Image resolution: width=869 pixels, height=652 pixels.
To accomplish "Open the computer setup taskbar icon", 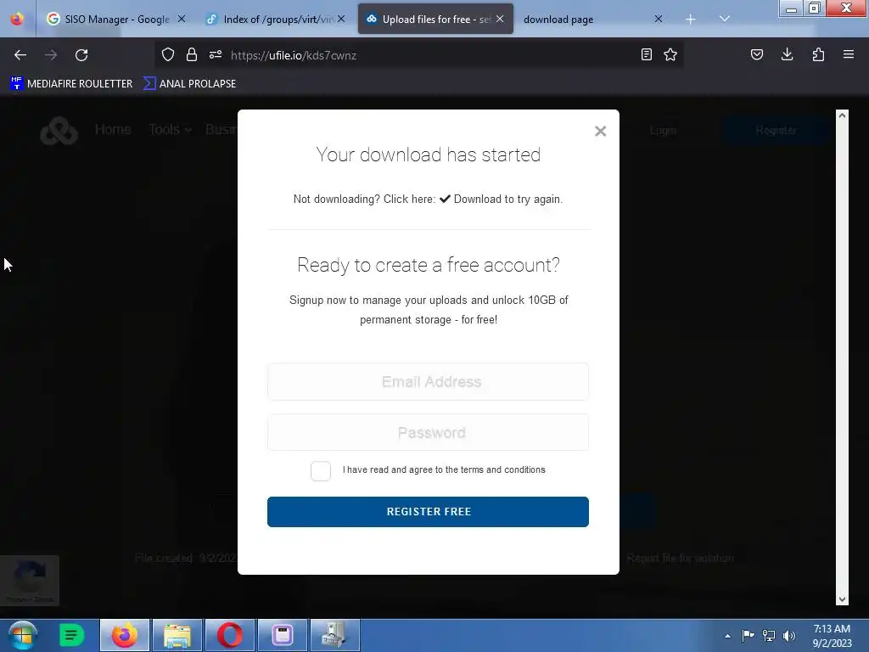I will pos(334,635).
